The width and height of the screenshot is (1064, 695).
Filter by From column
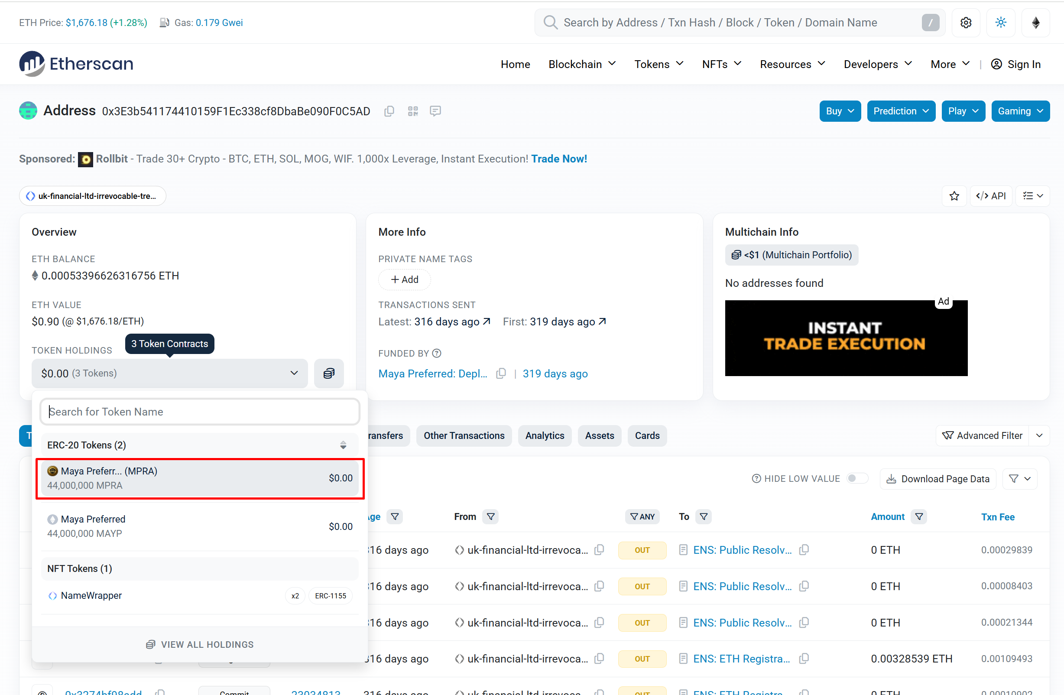(x=490, y=516)
